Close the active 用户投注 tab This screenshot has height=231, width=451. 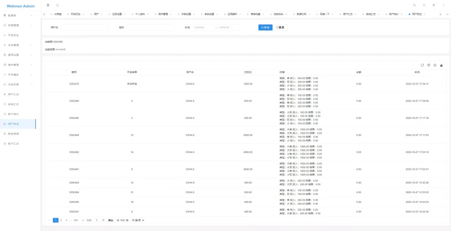(x=425, y=14)
